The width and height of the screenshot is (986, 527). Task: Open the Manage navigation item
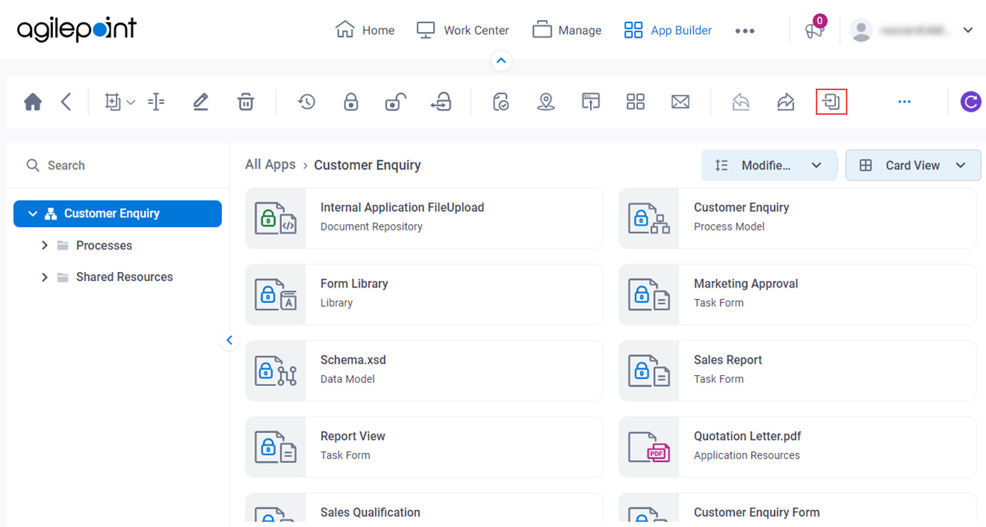pos(567,30)
